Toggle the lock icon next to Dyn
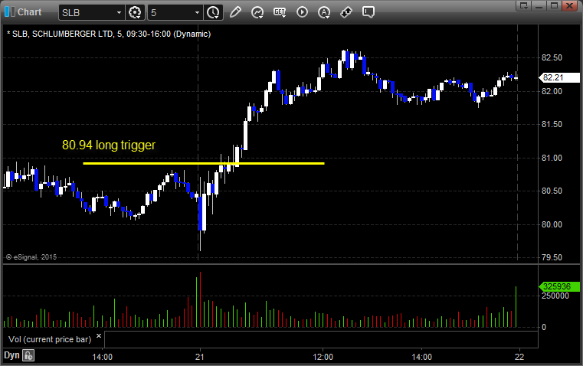This screenshot has width=583, height=366. click(28, 355)
